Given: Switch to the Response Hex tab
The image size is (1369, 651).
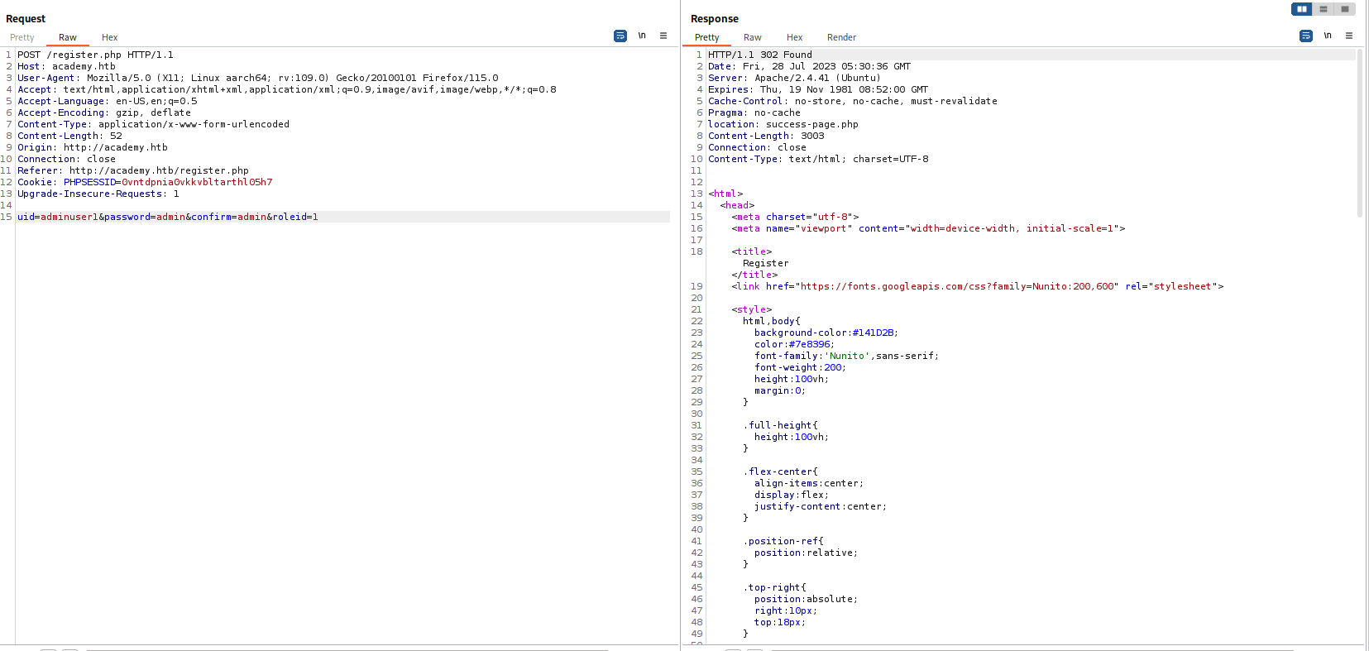Looking at the screenshot, I should (x=795, y=37).
